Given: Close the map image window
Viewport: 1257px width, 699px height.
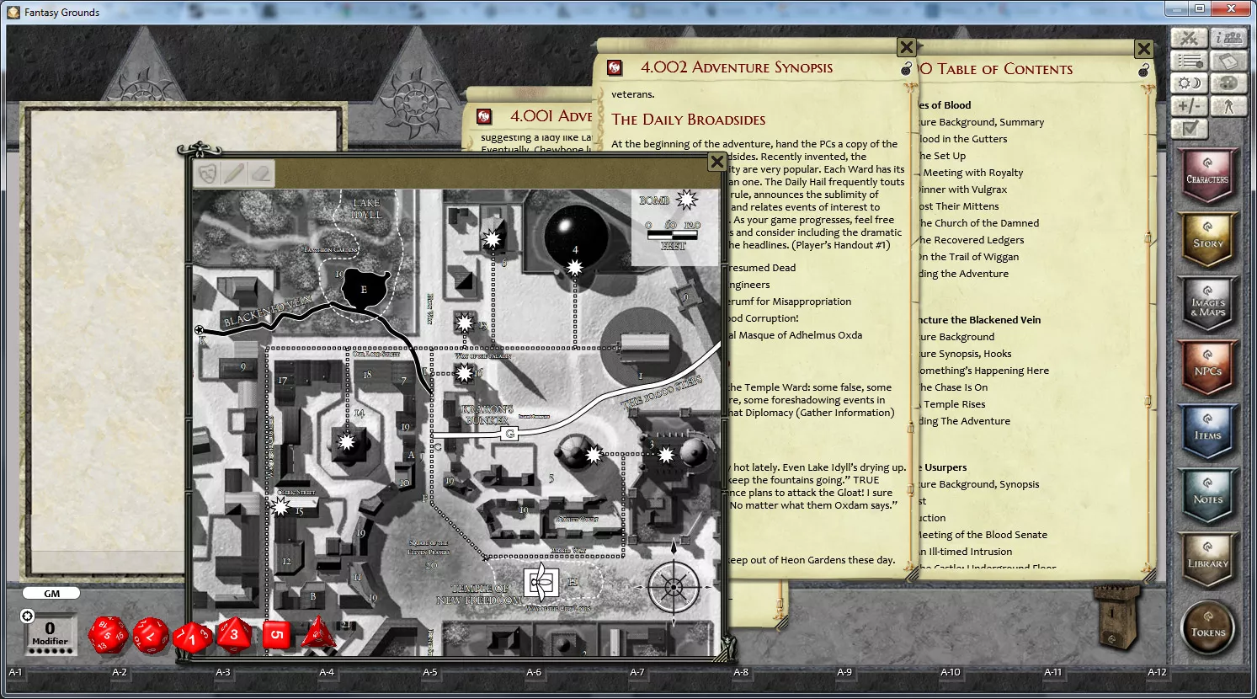Looking at the screenshot, I should pos(716,162).
